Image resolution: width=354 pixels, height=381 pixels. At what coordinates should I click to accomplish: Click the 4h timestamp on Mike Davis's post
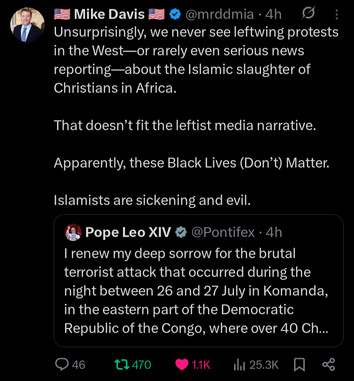click(x=273, y=15)
